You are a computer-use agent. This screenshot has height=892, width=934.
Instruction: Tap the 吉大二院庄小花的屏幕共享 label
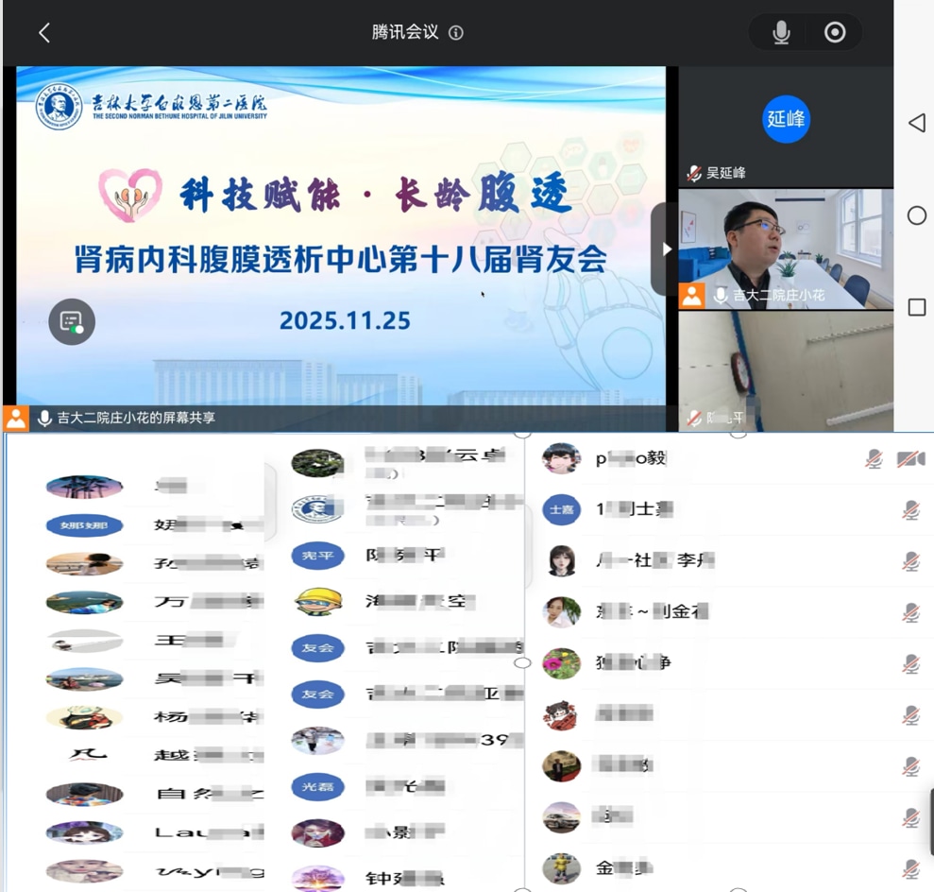tap(142, 418)
